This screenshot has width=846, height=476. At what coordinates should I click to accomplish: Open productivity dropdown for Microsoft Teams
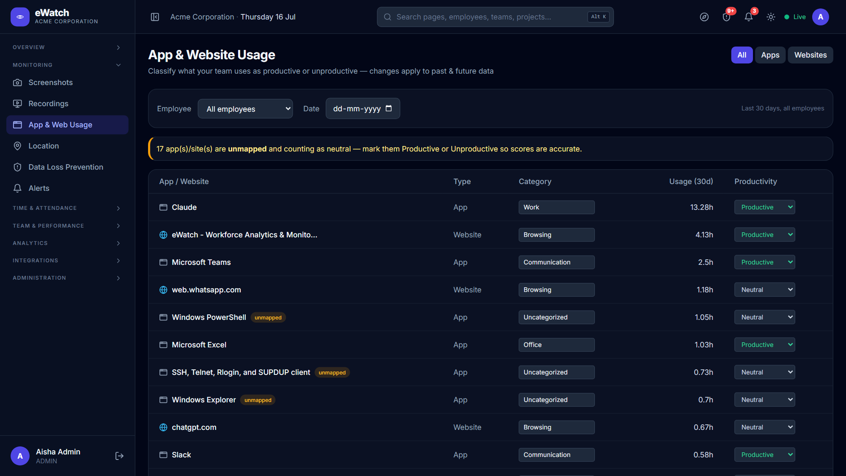click(765, 262)
